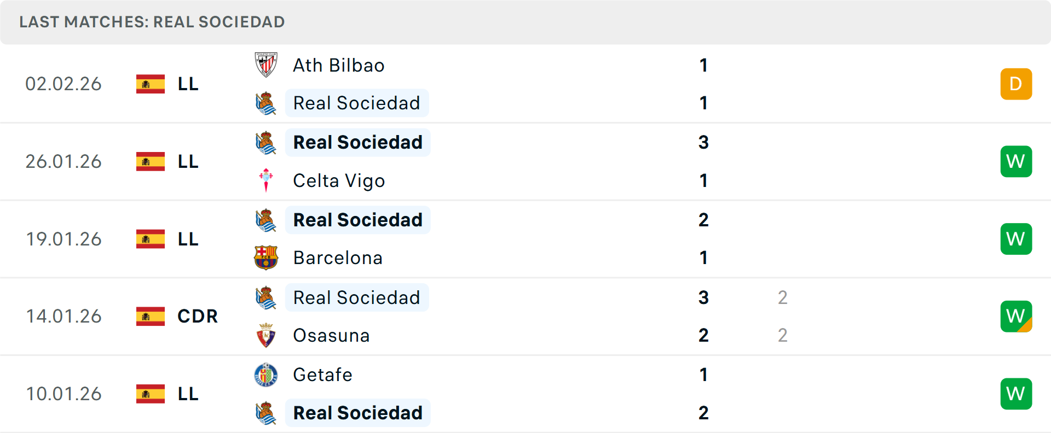The width and height of the screenshot is (1051, 433).
Task: Click the Athletic Bilbao club crest
Action: click(266, 65)
